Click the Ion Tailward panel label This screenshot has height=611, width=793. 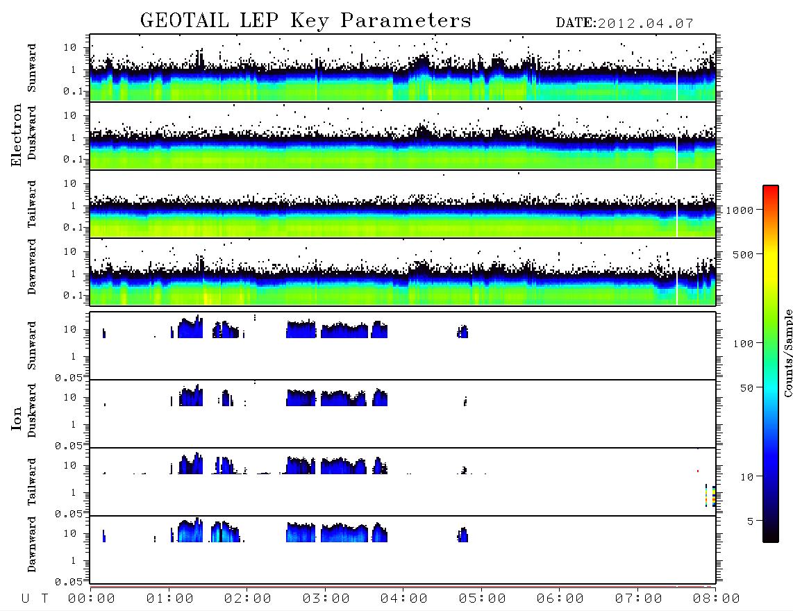tap(32, 482)
